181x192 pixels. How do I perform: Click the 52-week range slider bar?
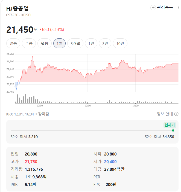92,130
